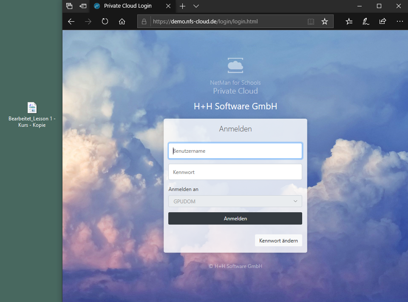Click the address bar URL

pos(205,21)
